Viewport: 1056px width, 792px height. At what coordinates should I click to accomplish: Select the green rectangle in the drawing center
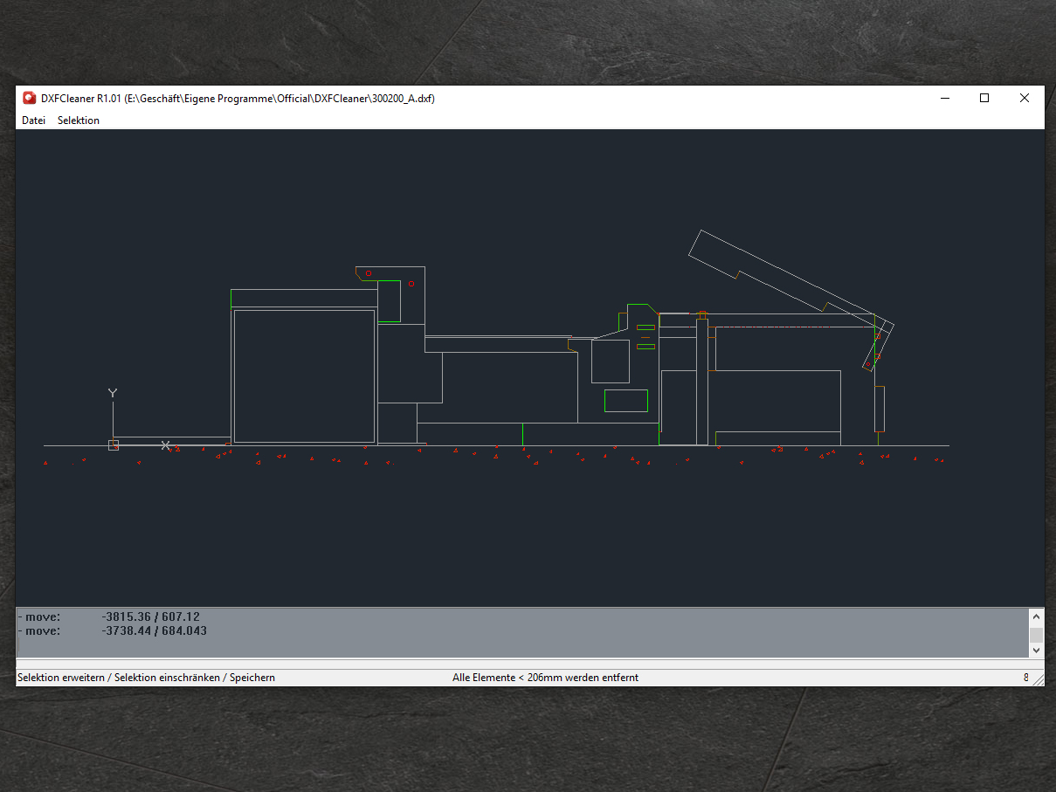(x=626, y=401)
